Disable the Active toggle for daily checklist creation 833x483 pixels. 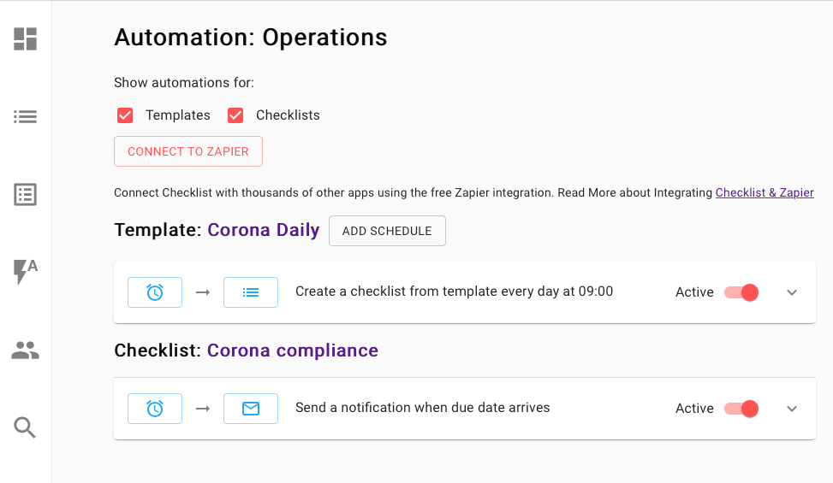741,292
